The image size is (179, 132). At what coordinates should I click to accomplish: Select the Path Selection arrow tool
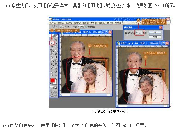[x=52, y=64]
